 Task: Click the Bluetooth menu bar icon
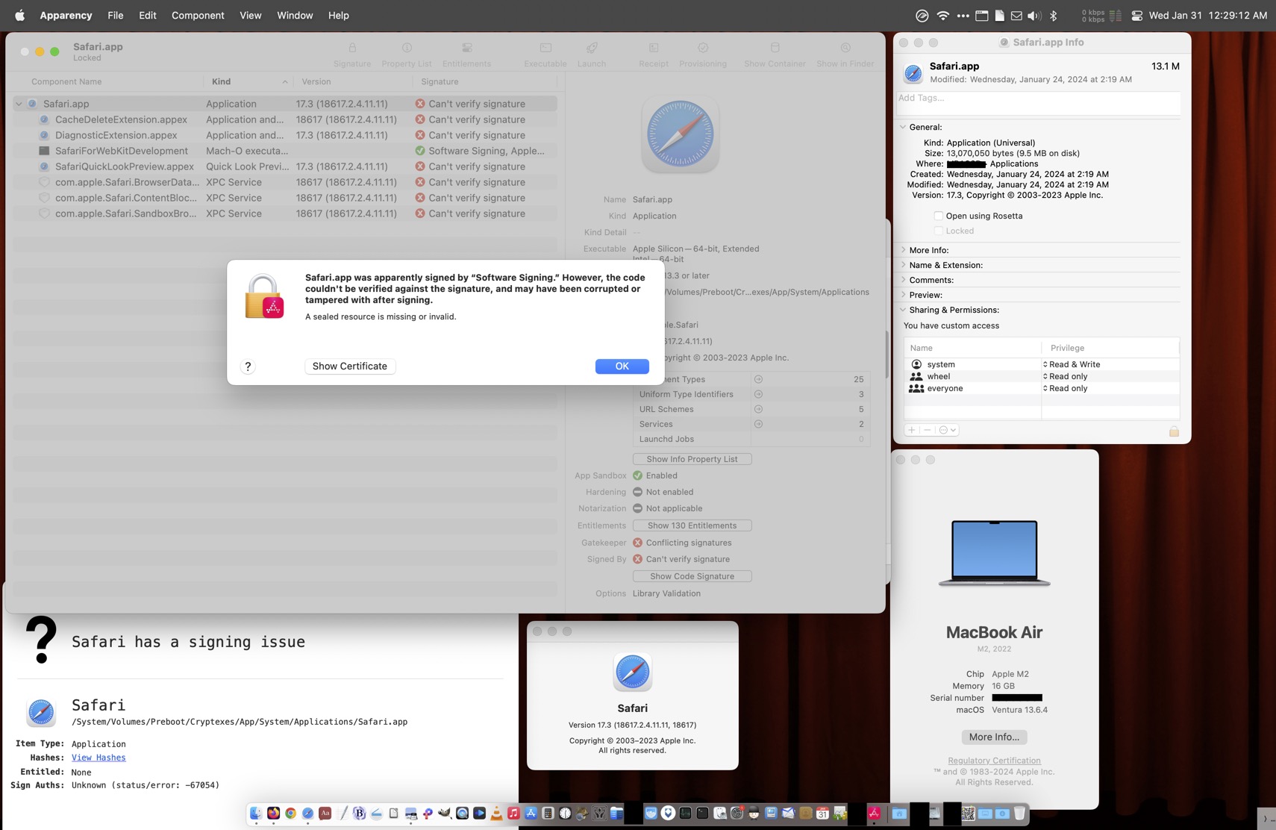click(x=1054, y=16)
